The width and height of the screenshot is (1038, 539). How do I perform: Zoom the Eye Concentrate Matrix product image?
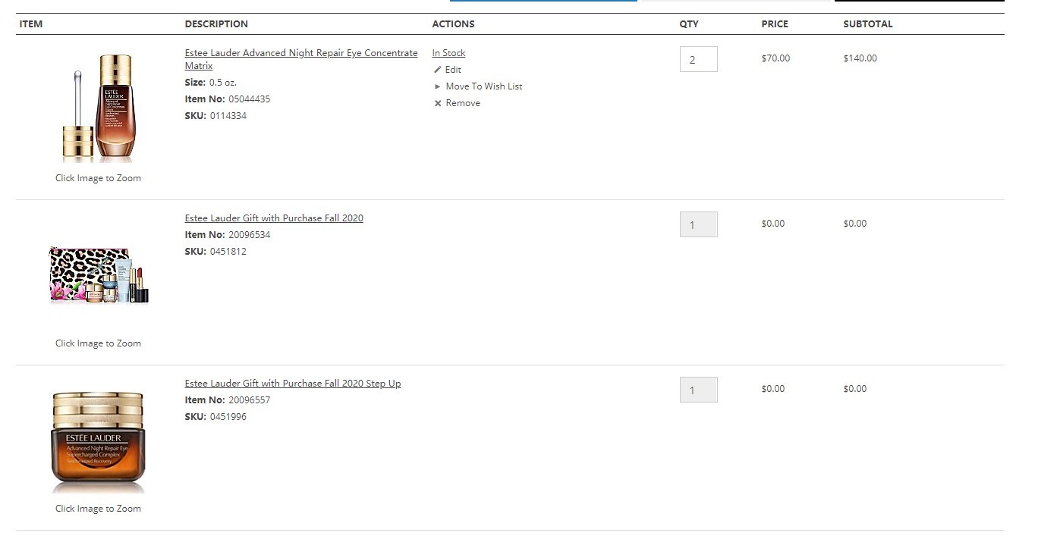point(98,108)
